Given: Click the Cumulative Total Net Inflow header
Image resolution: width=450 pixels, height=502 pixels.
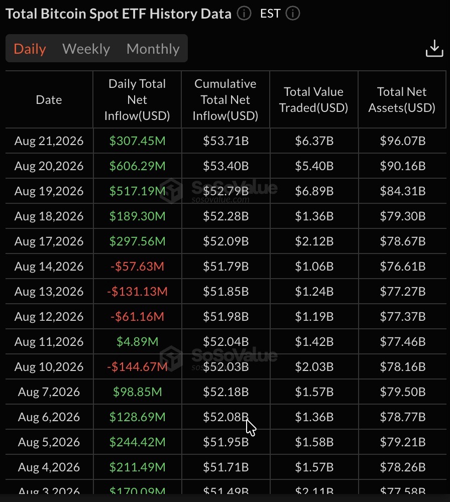Looking at the screenshot, I should (x=225, y=99).
